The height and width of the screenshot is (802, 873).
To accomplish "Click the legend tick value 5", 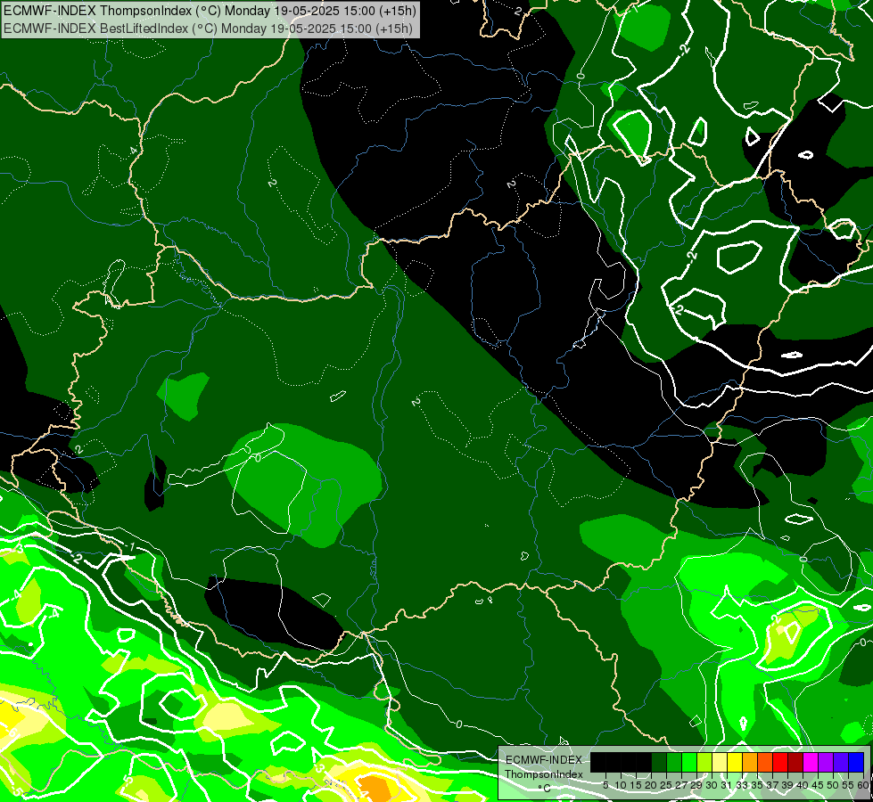I will coord(605,785).
